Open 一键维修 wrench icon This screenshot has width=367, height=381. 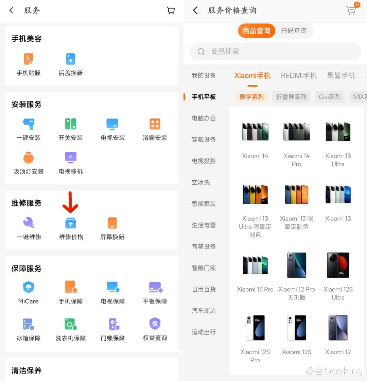29,222
